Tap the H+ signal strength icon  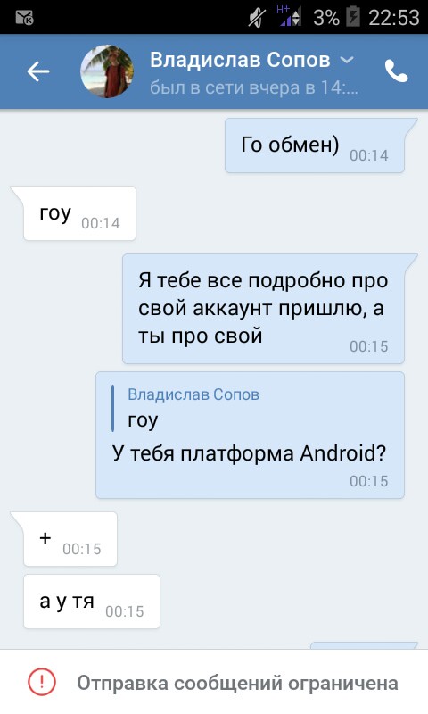289,16
